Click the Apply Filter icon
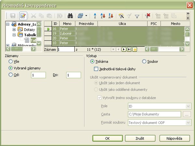The image size is (195, 146). [x=129, y=16]
